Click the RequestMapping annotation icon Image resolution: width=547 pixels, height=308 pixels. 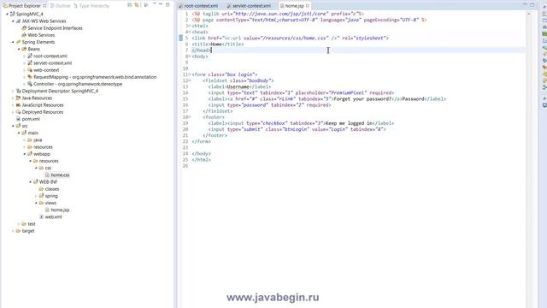click(x=30, y=77)
